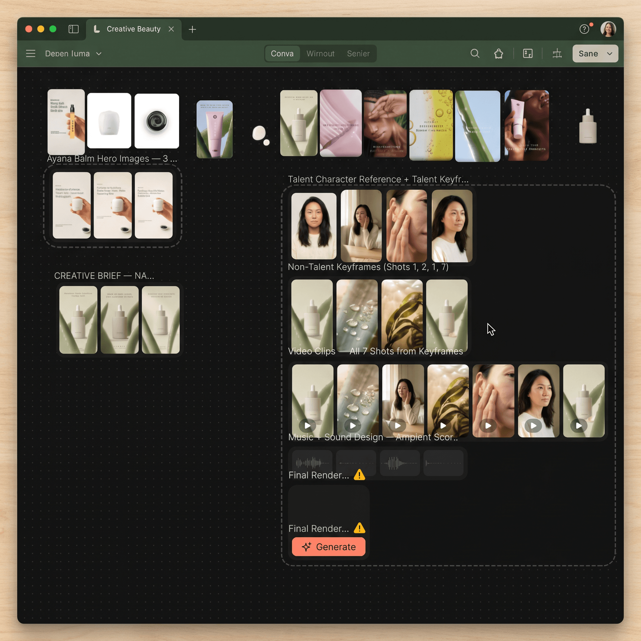
Task: Click the Generate button
Action: click(328, 546)
